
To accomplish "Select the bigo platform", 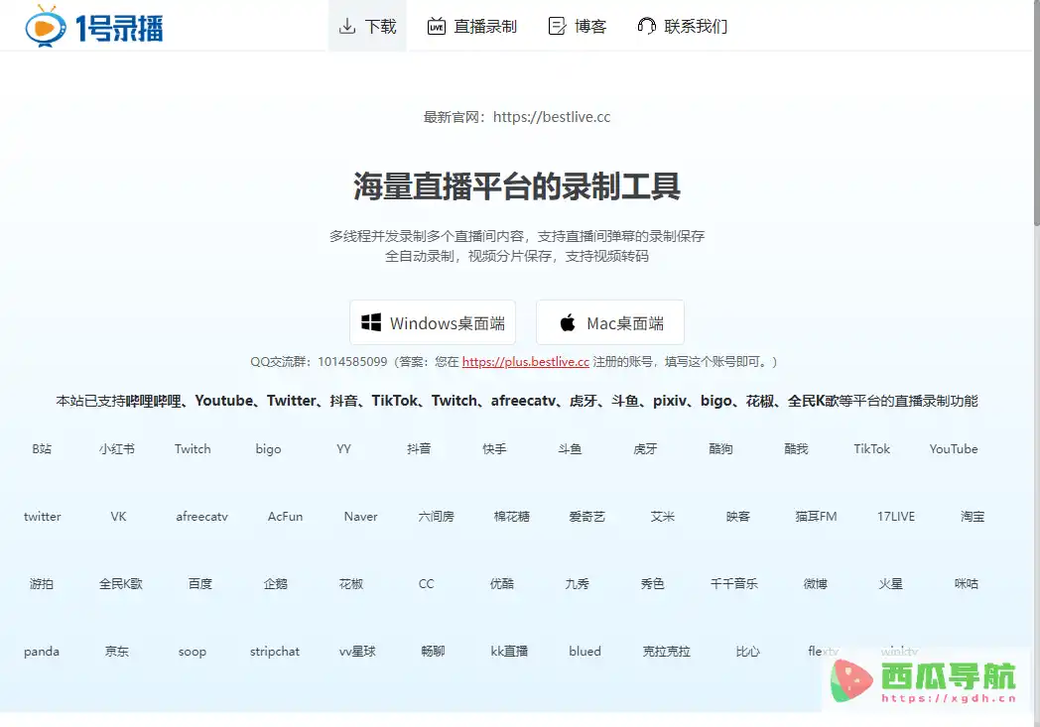I will tap(268, 449).
